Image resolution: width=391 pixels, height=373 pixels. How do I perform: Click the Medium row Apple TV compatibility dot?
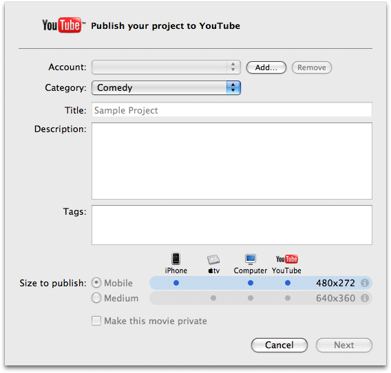(x=213, y=298)
